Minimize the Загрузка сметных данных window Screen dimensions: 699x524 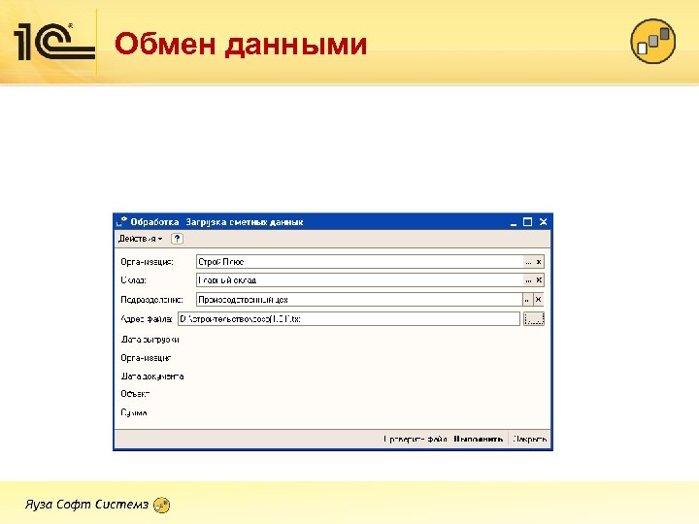point(514,222)
